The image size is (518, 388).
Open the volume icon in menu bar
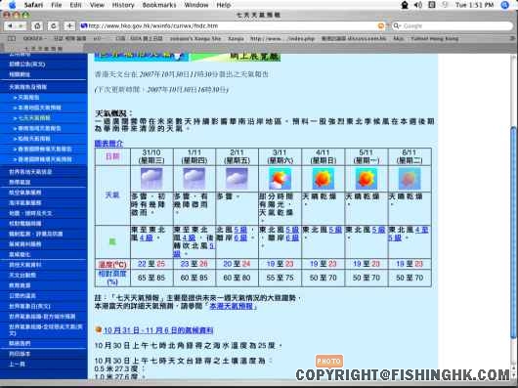click(x=418, y=5)
